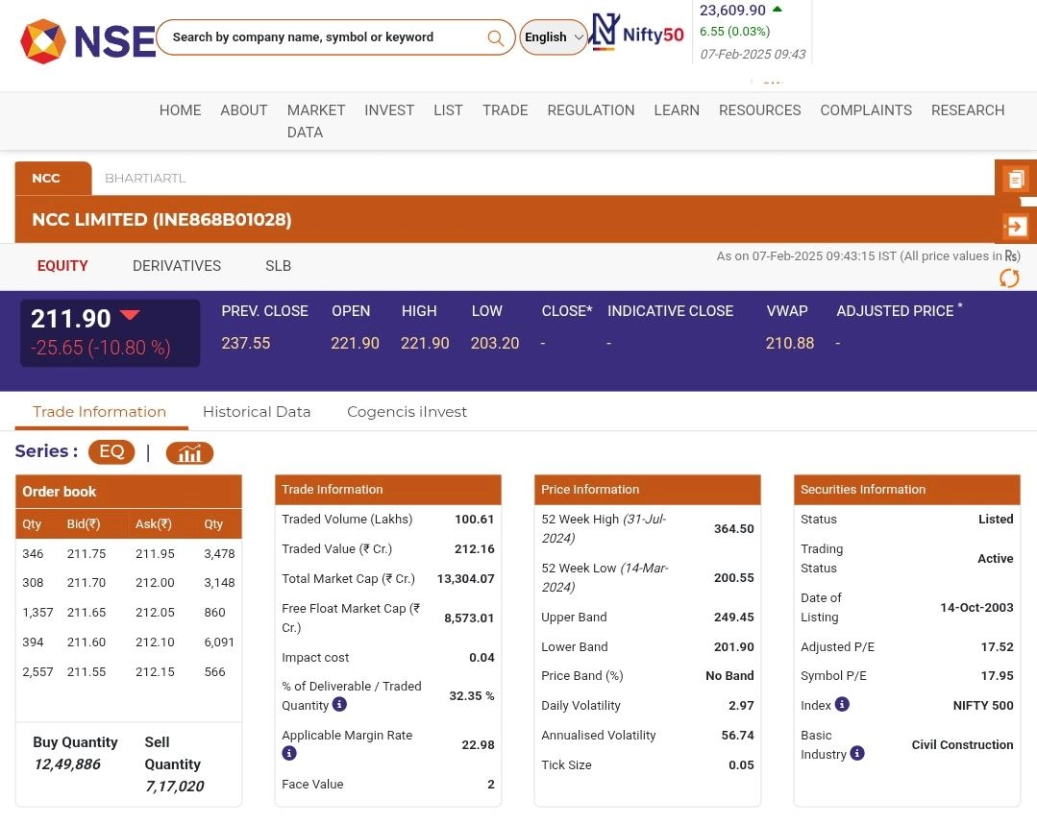Open the English language dropdown
Image resolution: width=1037 pixels, height=824 pixels.
[x=554, y=37]
